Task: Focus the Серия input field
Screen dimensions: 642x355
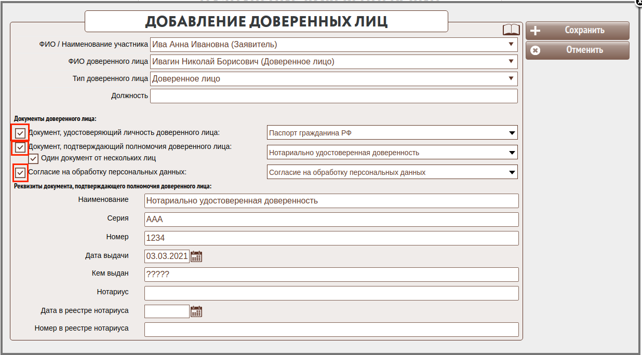Action: click(x=331, y=220)
